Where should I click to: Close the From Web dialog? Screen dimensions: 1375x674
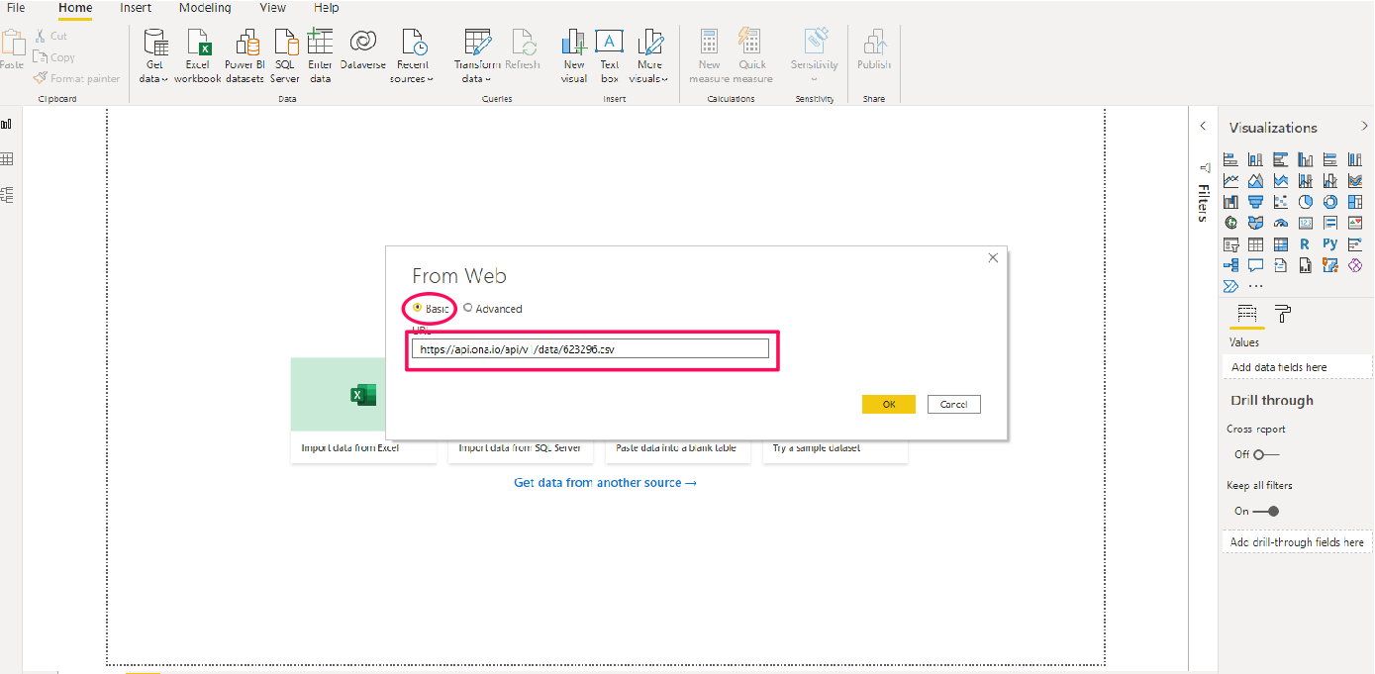993,258
